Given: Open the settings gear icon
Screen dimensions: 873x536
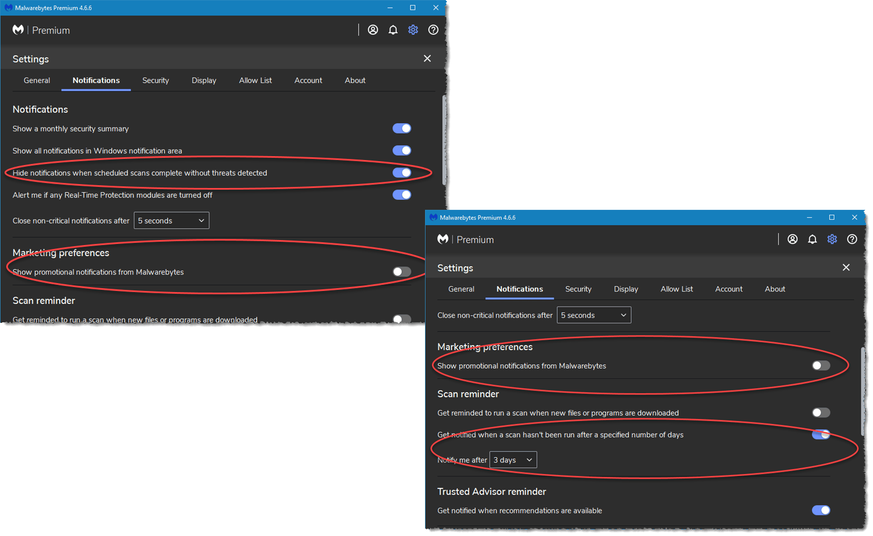Looking at the screenshot, I should coord(413,30).
